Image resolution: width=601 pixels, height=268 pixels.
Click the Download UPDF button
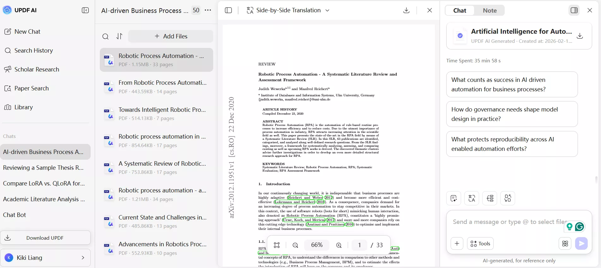[x=45, y=238]
